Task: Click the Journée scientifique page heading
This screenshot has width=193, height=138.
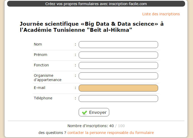Action: (x=92, y=27)
